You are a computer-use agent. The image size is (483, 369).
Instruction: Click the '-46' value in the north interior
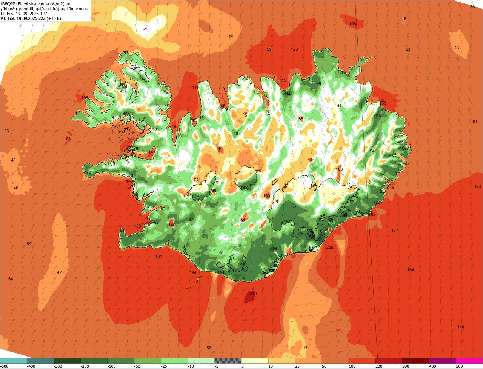(x=235, y=134)
